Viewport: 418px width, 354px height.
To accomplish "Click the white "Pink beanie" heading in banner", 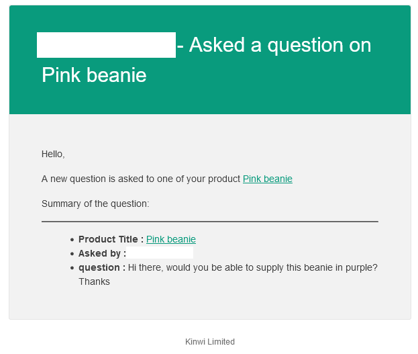I will click(94, 75).
